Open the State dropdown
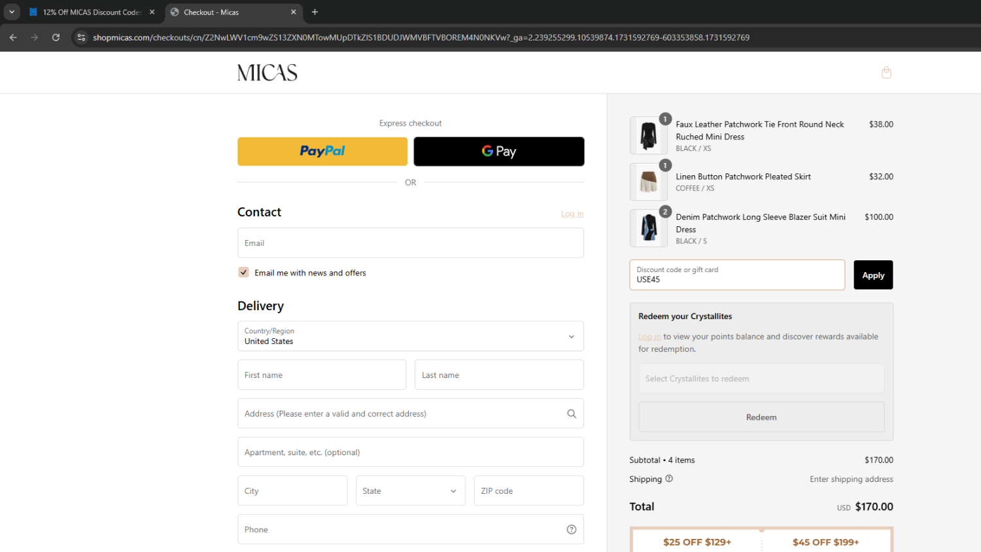The image size is (981, 552). point(410,491)
